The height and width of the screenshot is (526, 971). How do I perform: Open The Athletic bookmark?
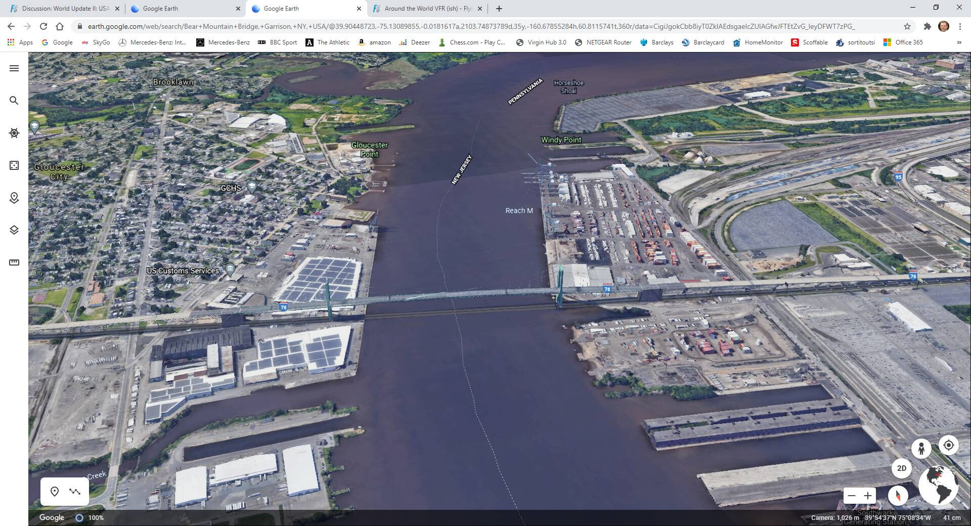point(328,42)
